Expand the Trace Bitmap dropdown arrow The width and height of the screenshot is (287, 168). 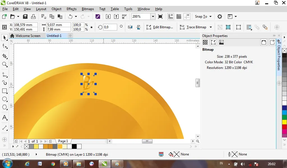pyautogui.click(x=211, y=27)
